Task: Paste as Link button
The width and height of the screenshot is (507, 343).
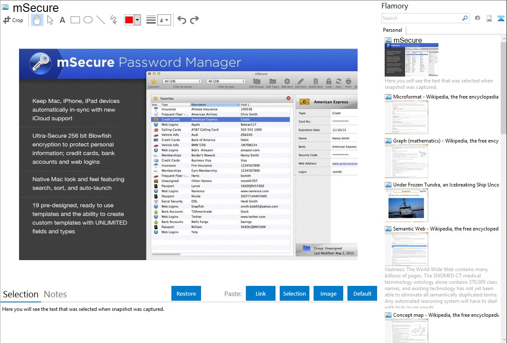Action: coord(261,294)
